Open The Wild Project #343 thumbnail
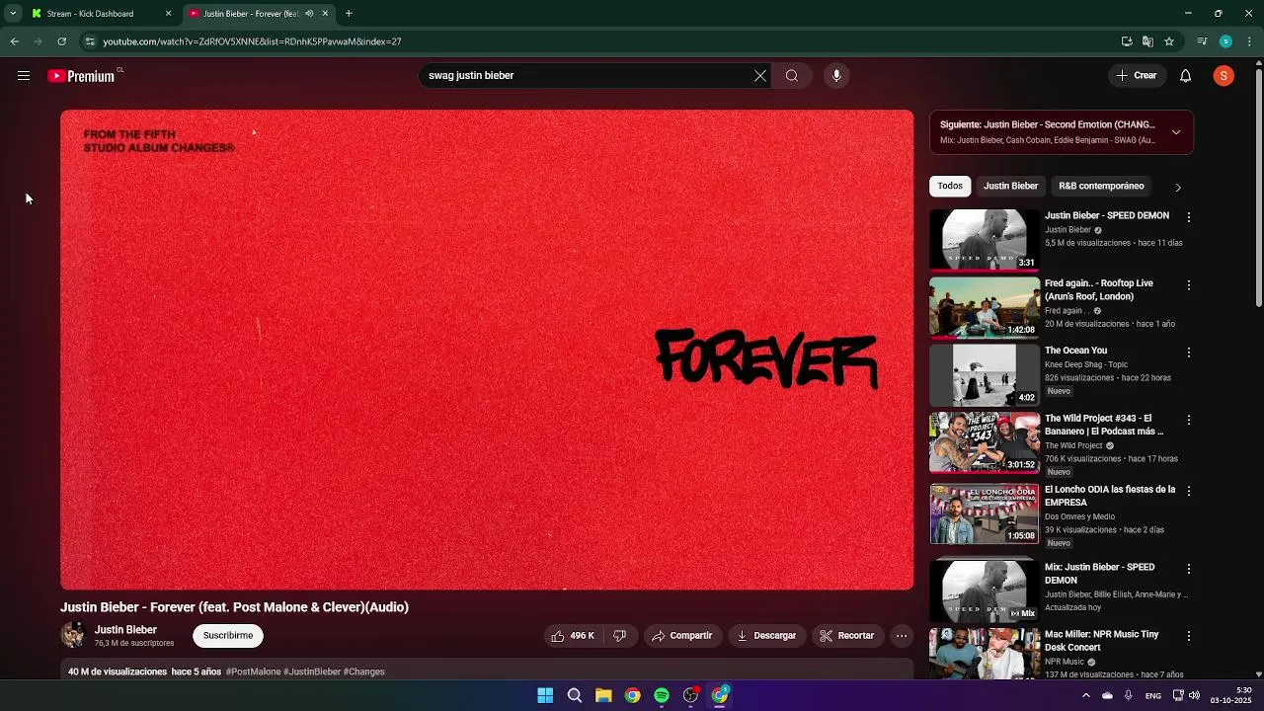Screen dimensions: 1264x711 click(x=985, y=442)
